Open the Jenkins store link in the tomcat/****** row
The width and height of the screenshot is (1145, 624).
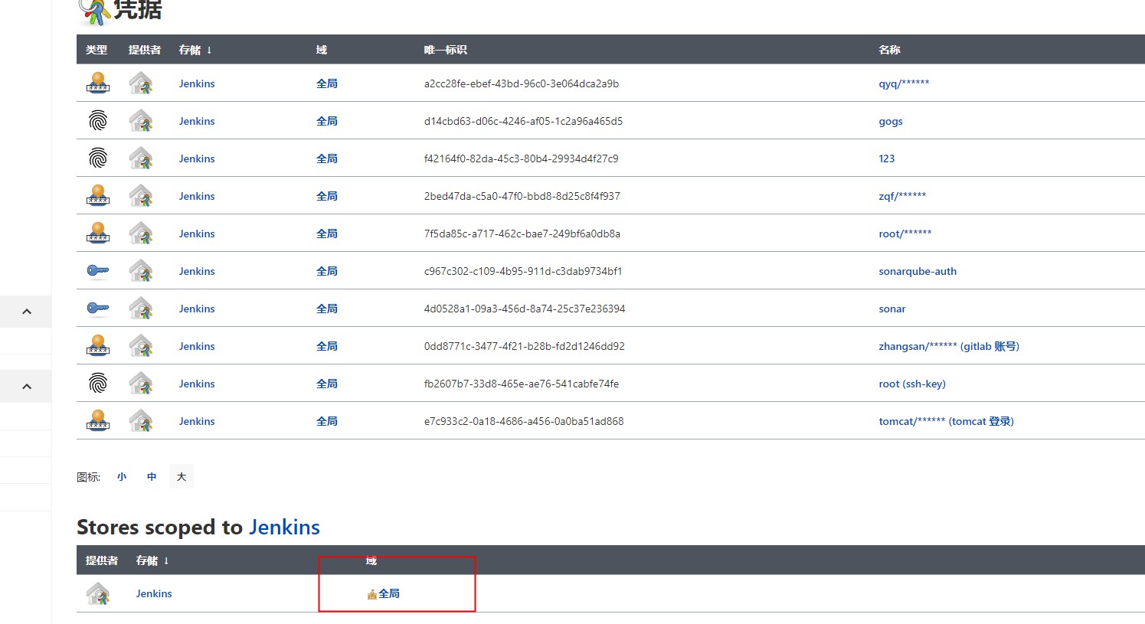tap(197, 421)
